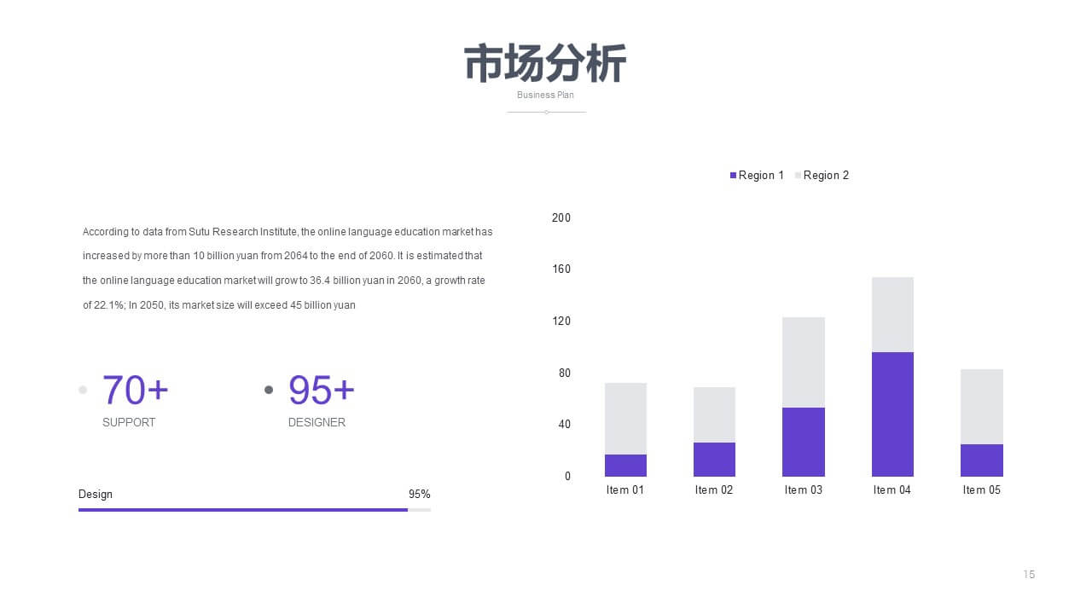The image size is (1092, 614).
Task: Click the Item 04 axis label
Action: 892,489
